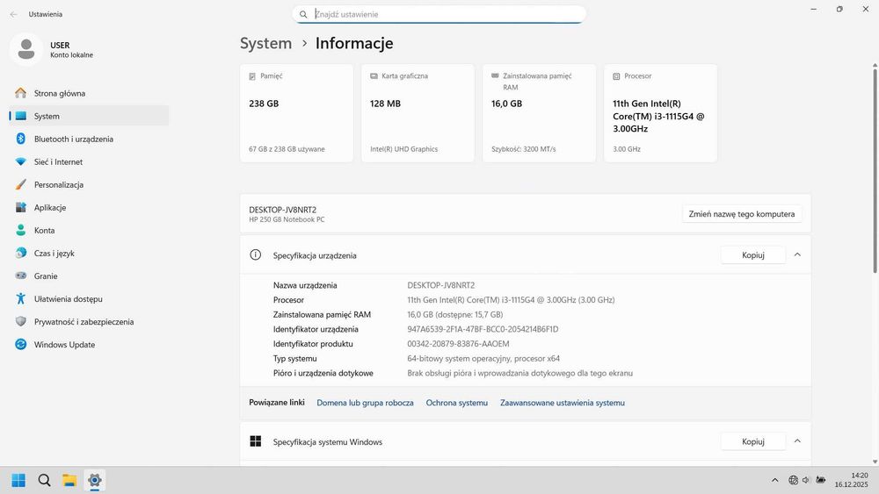The height and width of the screenshot is (494, 879).
Task: Select System in the sidebar
Action: [89, 117]
